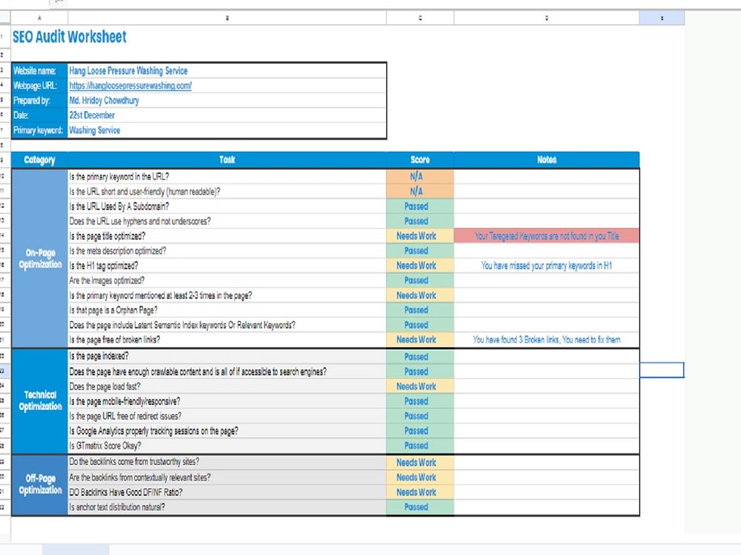Select Needs Work score for page title row

tap(420, 236)
